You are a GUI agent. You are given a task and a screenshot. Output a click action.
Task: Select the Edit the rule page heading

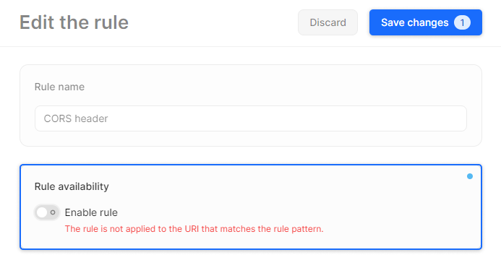click(x=74, y=22)
